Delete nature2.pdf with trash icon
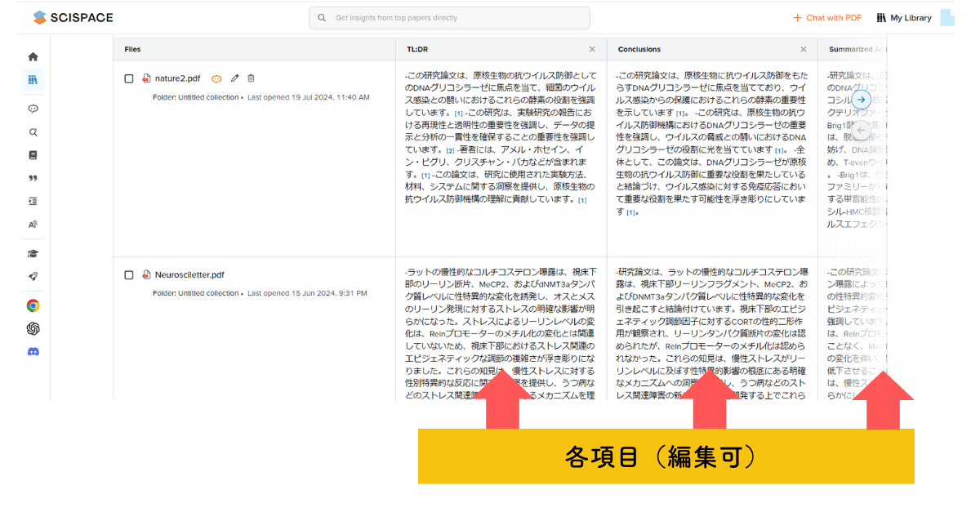 pos(251,78)
